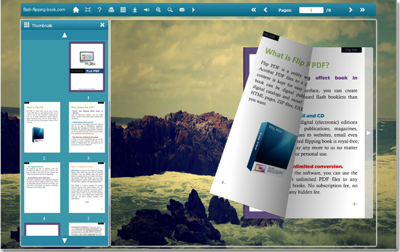Click the page number input field
The height and width of the screenshot is (252, 400).
[311, 10]
